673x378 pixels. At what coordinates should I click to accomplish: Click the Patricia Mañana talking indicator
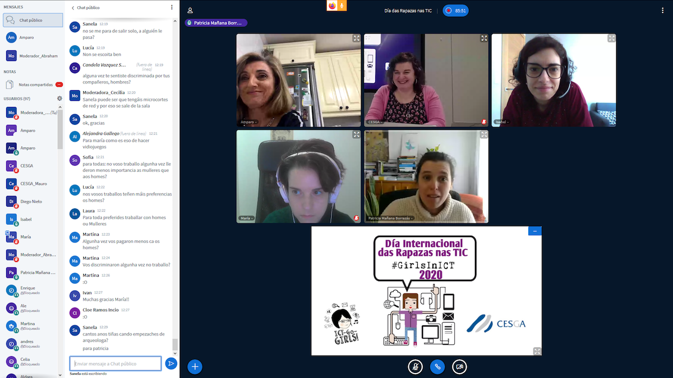216,22
